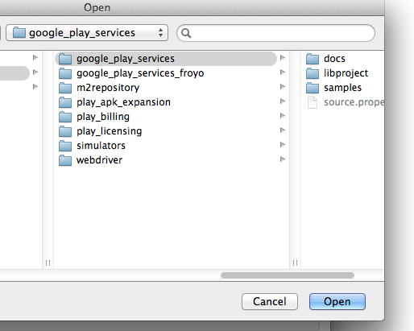414x331 pixels.
Task: Click the Cancel button
Action: (270, 301)
